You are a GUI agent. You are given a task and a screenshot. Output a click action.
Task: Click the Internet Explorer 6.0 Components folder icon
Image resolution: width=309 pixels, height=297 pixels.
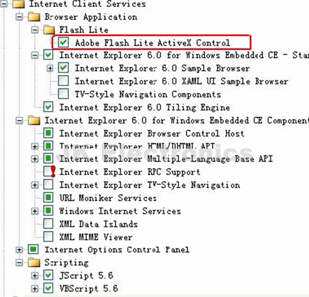point(34,120)
